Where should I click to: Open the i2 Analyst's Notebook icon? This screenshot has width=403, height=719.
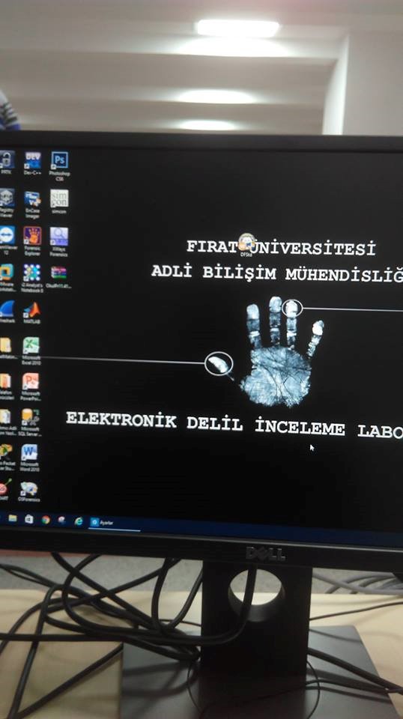32,278
